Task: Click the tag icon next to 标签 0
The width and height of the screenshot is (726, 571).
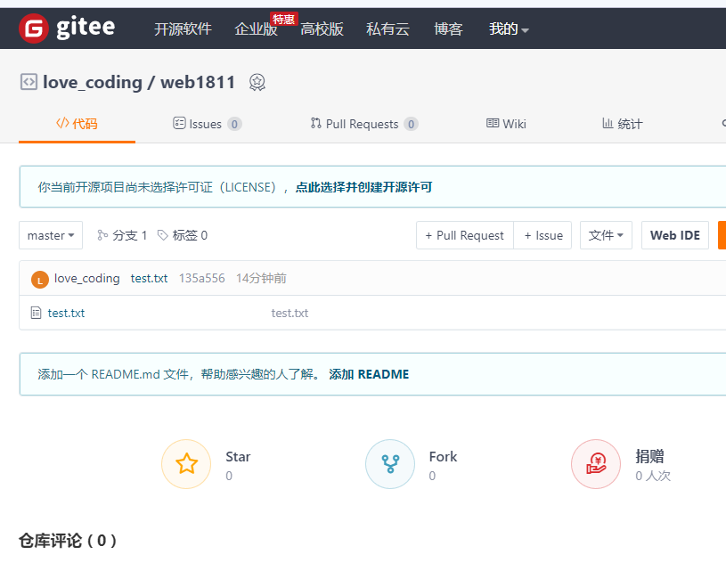Action: click(162, 235)
